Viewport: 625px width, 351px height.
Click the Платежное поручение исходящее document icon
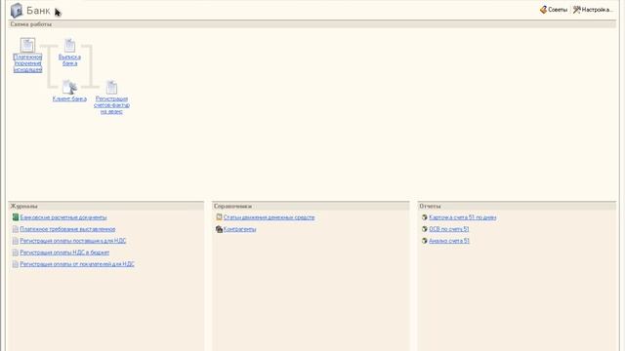click(27, 45)
